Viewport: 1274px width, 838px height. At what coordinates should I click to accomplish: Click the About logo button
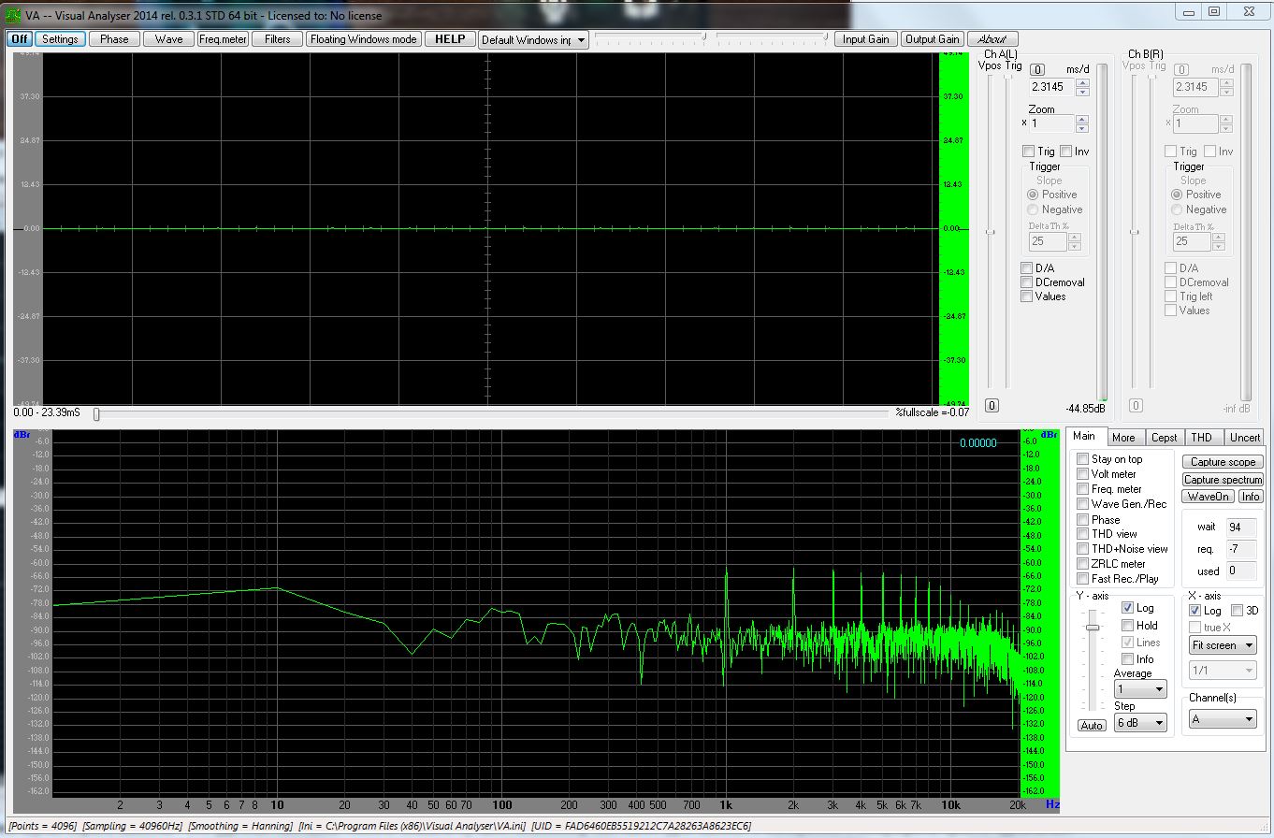pos(992,39)
